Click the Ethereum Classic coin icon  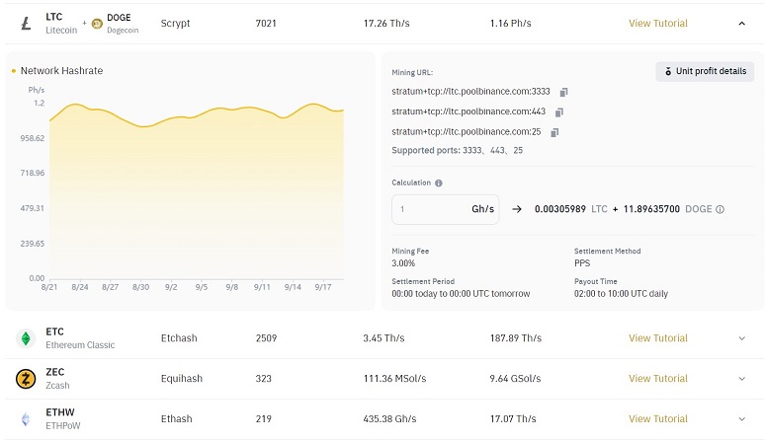(26, 338)
